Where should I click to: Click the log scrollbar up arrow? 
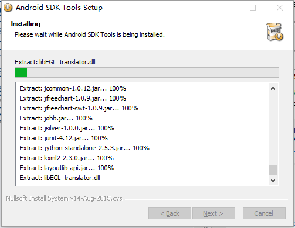coord(273,89)
